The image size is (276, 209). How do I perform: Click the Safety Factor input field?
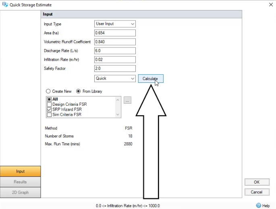[x=115, y=68]
